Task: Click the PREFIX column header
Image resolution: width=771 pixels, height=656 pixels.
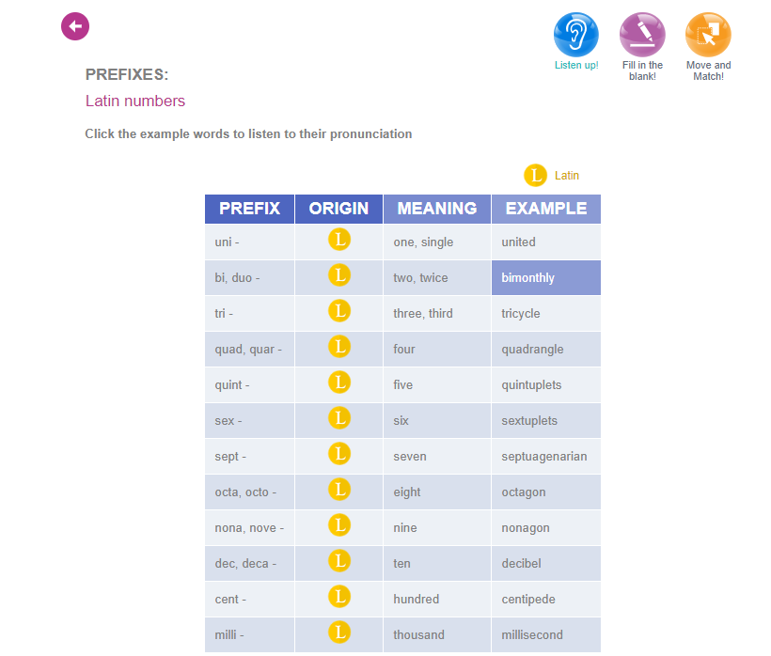Action: (x=249, y=209)
